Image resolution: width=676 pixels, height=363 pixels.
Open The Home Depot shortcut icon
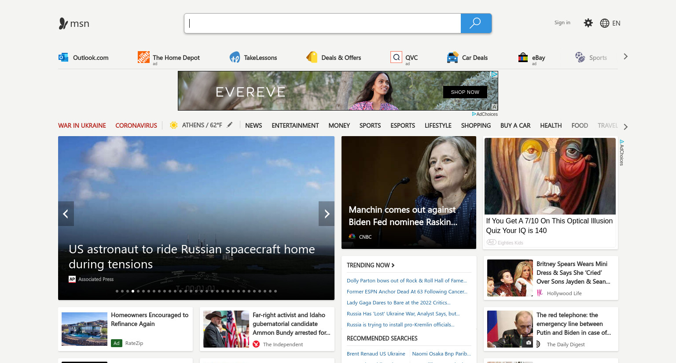(143, 57)
